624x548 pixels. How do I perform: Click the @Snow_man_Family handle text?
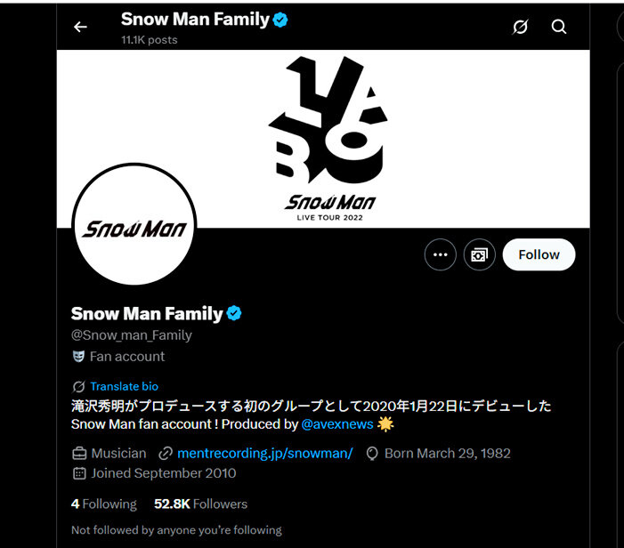tap(132, 335)
